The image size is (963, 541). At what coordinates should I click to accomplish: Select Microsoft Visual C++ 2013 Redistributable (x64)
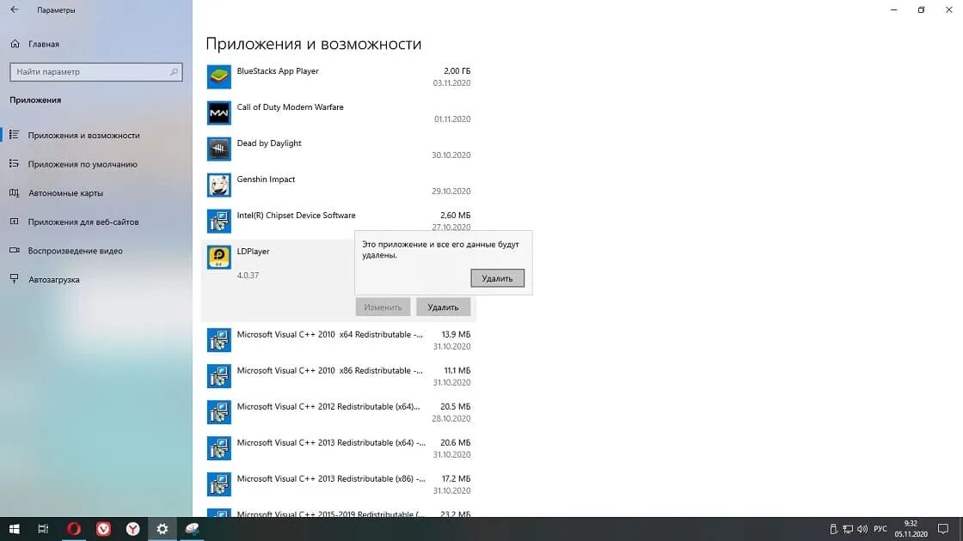pyautogui.click(x=339, y=448)
